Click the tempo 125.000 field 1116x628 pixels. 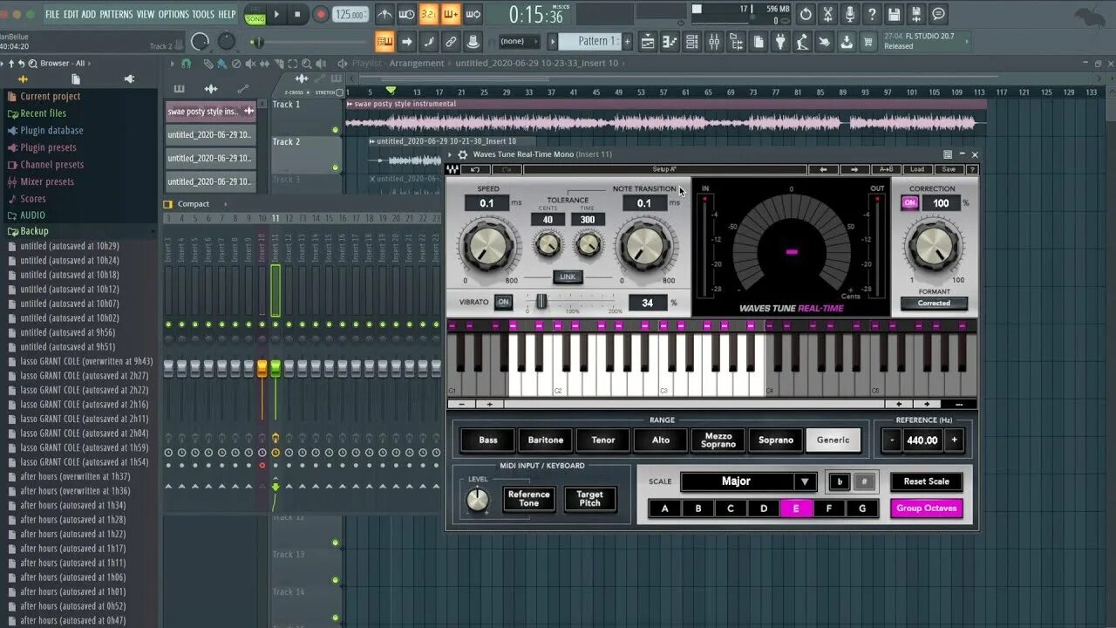350,15
